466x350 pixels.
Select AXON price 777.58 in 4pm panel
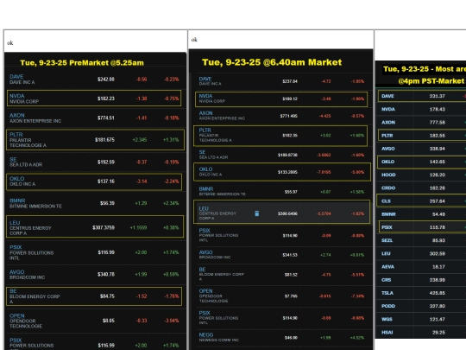pyautogui.click(x=438, y=123)
